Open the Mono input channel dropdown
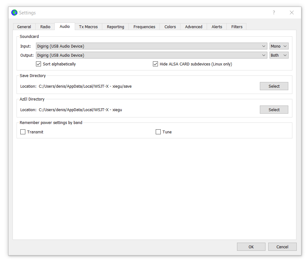The width and height of the screenshot is (308, 263). [279, 46]
